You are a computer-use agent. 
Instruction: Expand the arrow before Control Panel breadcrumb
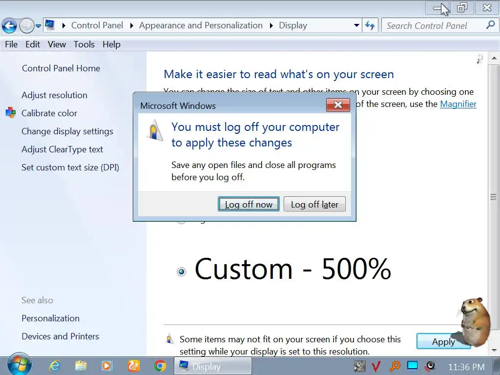[64, 25]
